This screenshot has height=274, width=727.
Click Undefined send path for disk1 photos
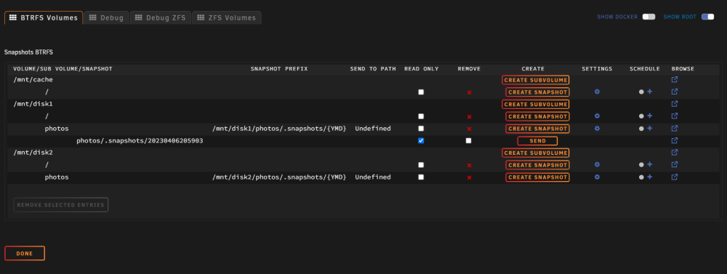[x=373, y=129]
